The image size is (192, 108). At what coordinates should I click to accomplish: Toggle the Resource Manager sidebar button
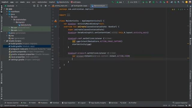tap(1, 24)
